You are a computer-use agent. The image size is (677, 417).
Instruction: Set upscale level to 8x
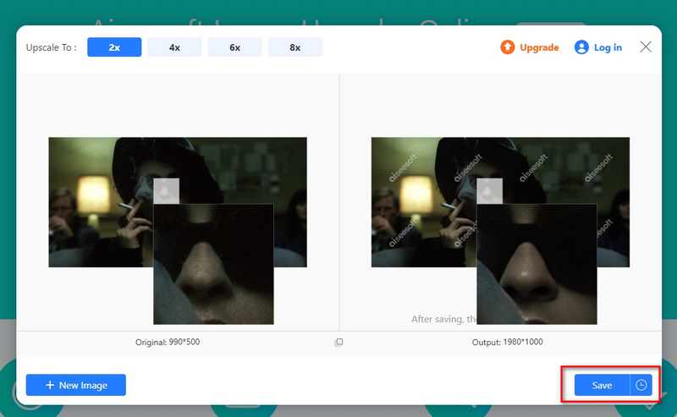click(x=294, y=47)
